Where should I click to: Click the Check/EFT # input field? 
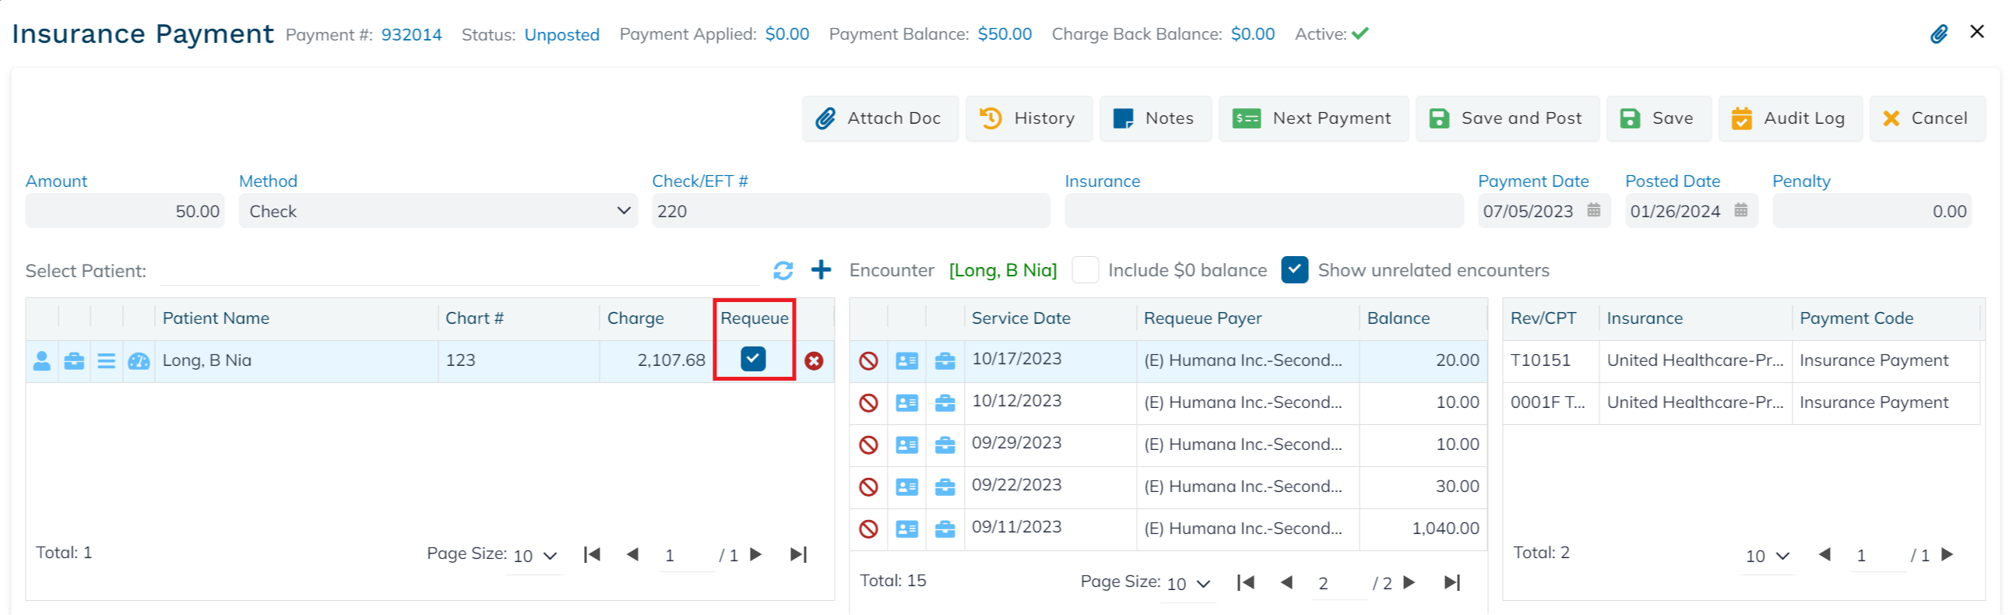850,211
